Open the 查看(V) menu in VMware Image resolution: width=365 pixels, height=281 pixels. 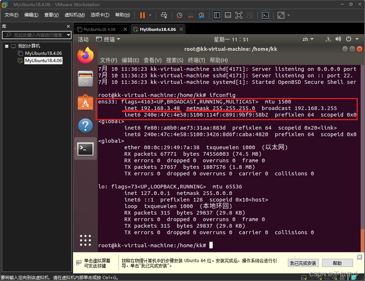[x=52, y=15]
